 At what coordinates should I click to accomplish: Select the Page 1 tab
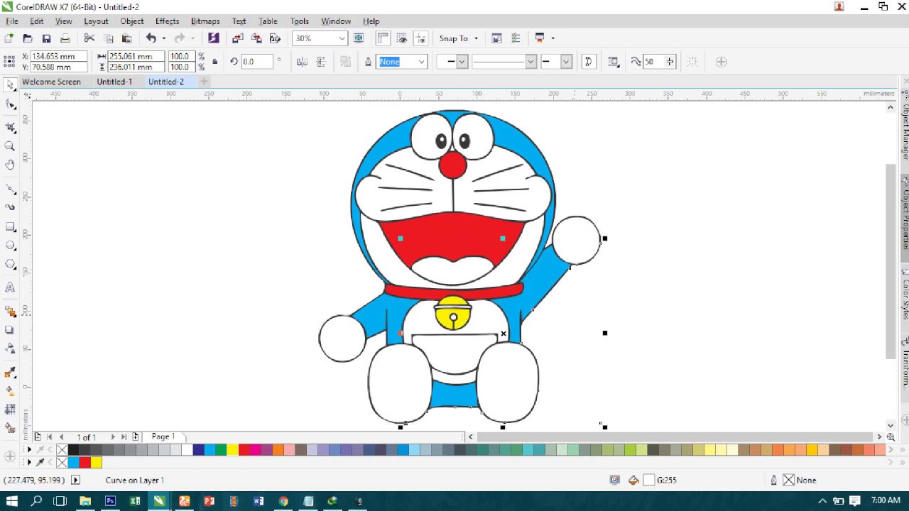click(163, 436)
